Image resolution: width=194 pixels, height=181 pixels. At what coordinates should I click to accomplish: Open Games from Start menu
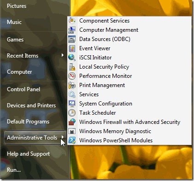click(15, 40)
